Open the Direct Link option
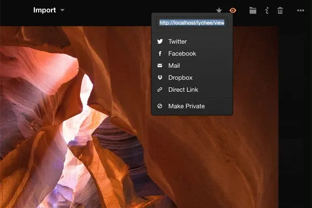The height and width of the screenshot is (208, 312). [x=183, y=89]
